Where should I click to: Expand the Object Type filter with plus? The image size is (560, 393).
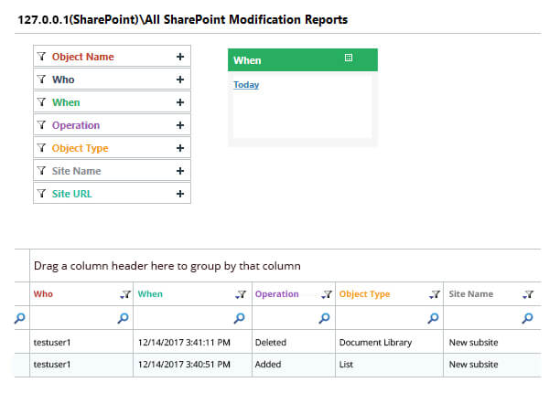point(180,148)
